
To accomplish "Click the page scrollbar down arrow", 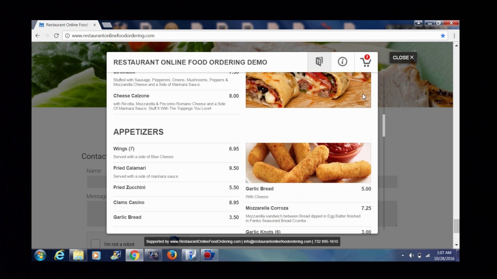I will pyautogui.click(x=456, y=245).
